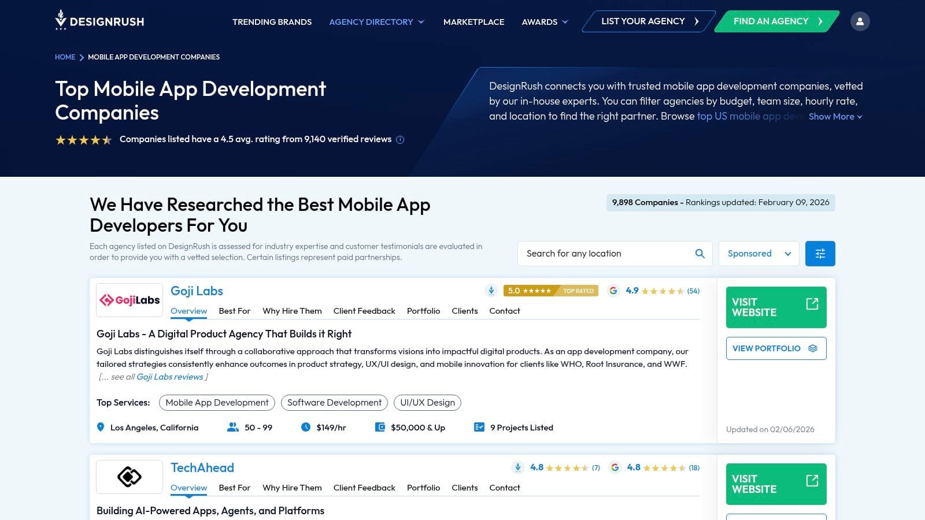The height and width of the screenshot is (520, 925).
Task: Click the projects listed icon
Action: pos(479,428)
